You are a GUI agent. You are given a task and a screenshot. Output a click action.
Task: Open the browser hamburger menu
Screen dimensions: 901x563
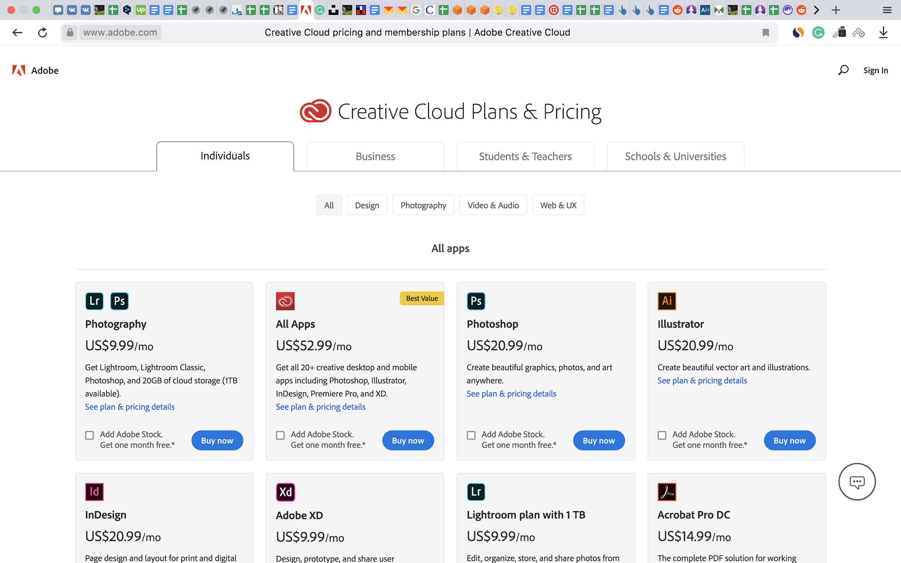887,10
